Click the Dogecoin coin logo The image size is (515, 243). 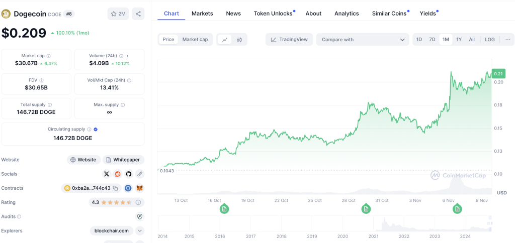[x=6, y=14]
